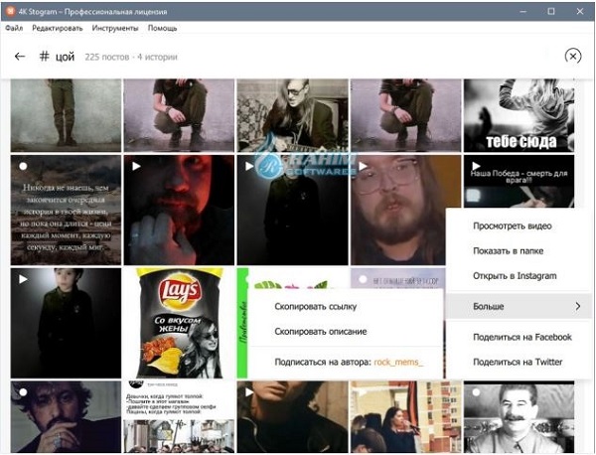
Task: Play the close-up chin video in bottom row
Action: [292, 417]
